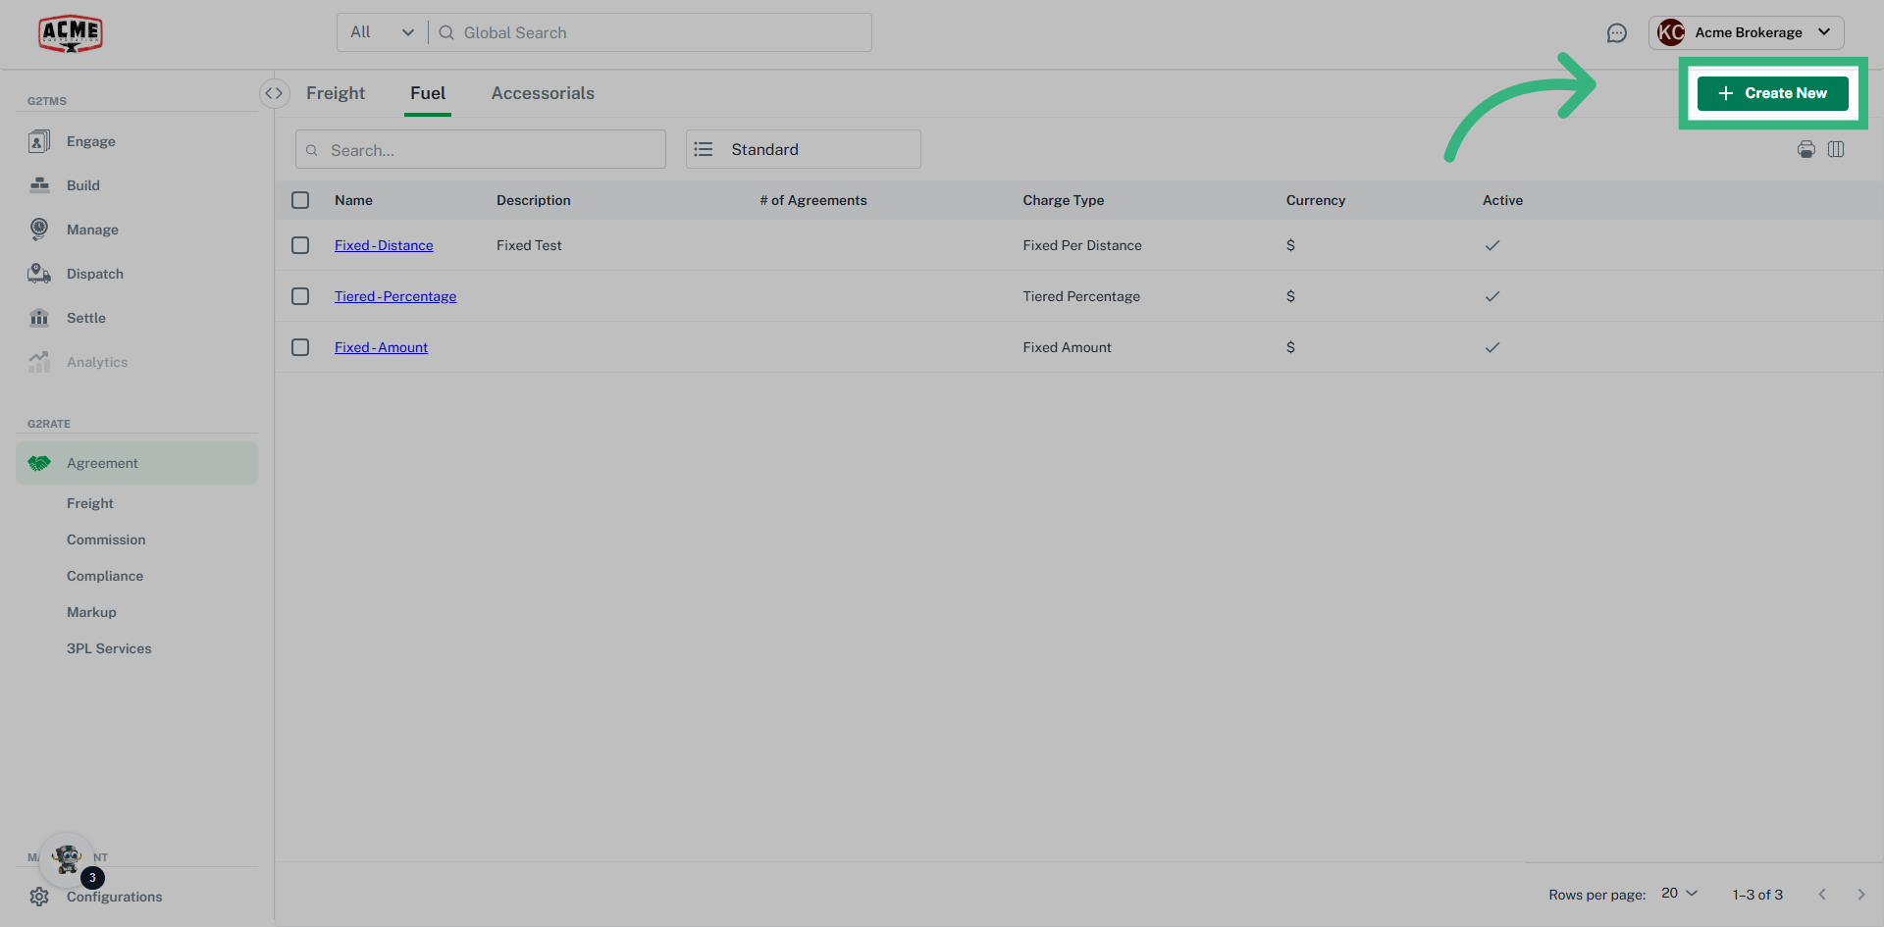Viewport: 1884px width, 927px height.
Task: Open the column chooser icon
Action: pyautogui.click(x=1836, y=149)
